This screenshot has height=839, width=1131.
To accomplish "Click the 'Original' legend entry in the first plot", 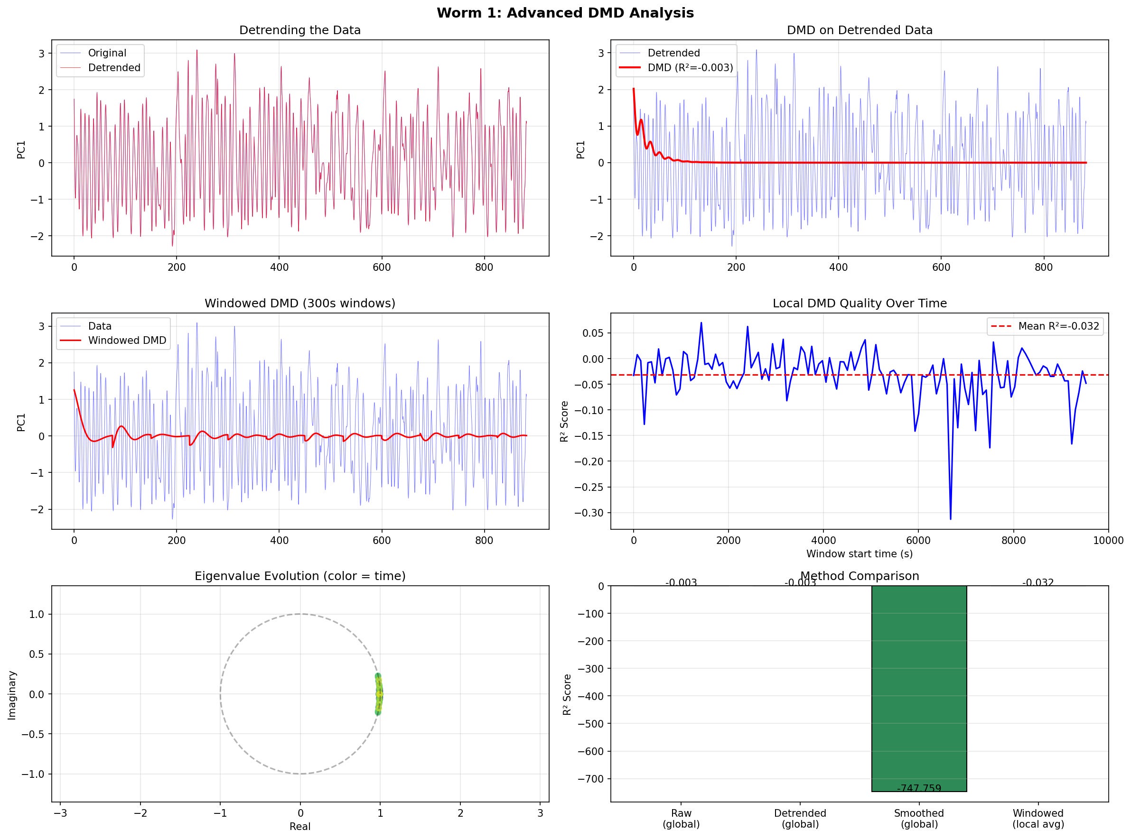I will click(x=107, y=53).
